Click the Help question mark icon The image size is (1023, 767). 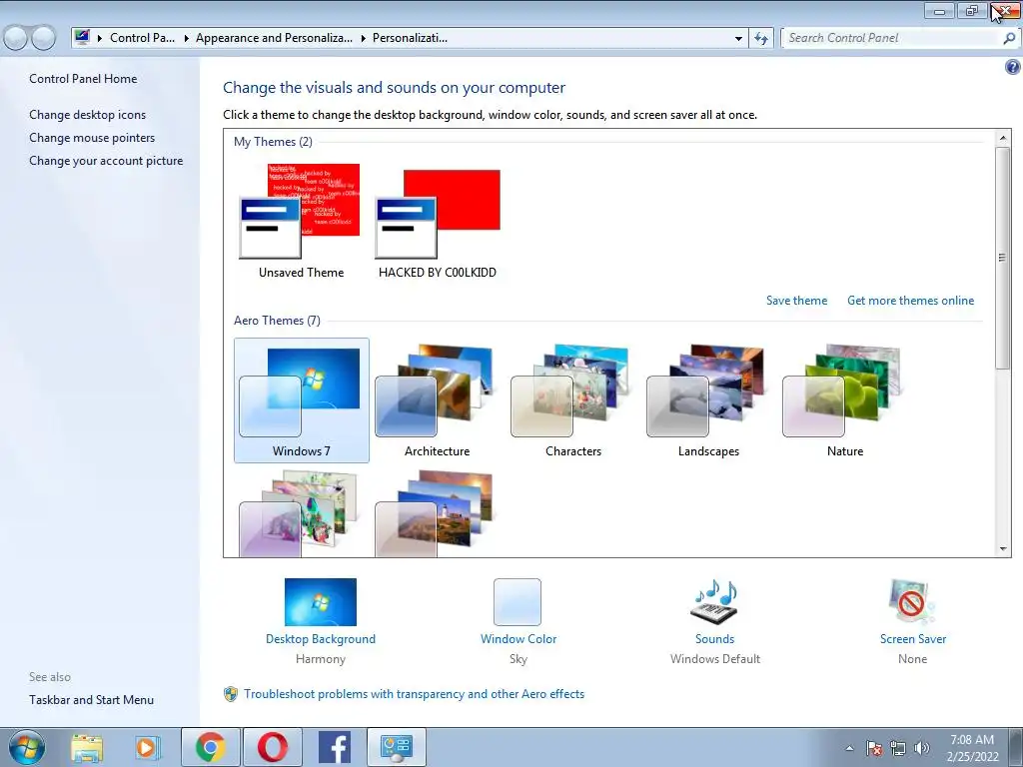[1013, 67]
